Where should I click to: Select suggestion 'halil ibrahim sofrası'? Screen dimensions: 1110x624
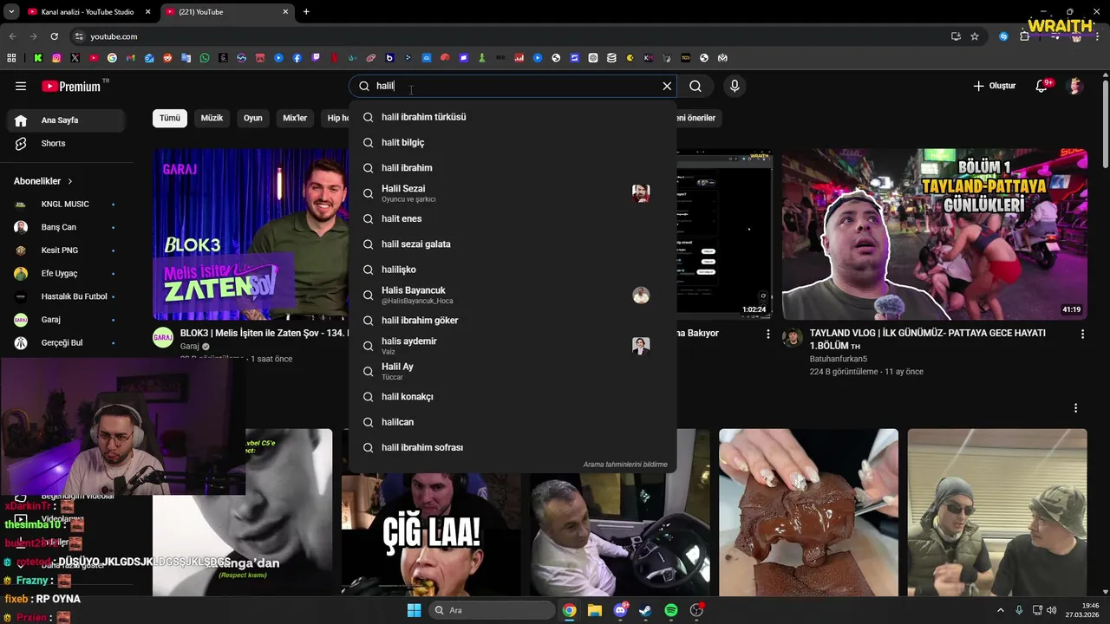click(513, 447)
